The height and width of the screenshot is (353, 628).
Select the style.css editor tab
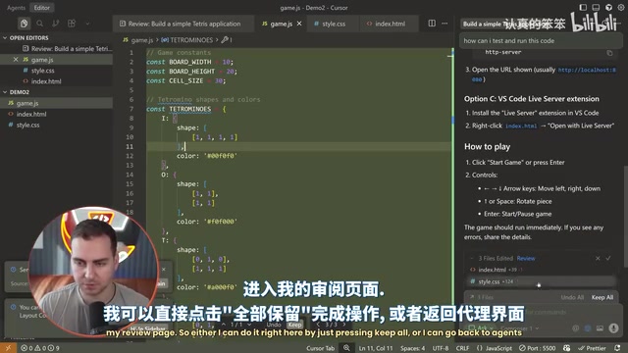click(334, 24)
